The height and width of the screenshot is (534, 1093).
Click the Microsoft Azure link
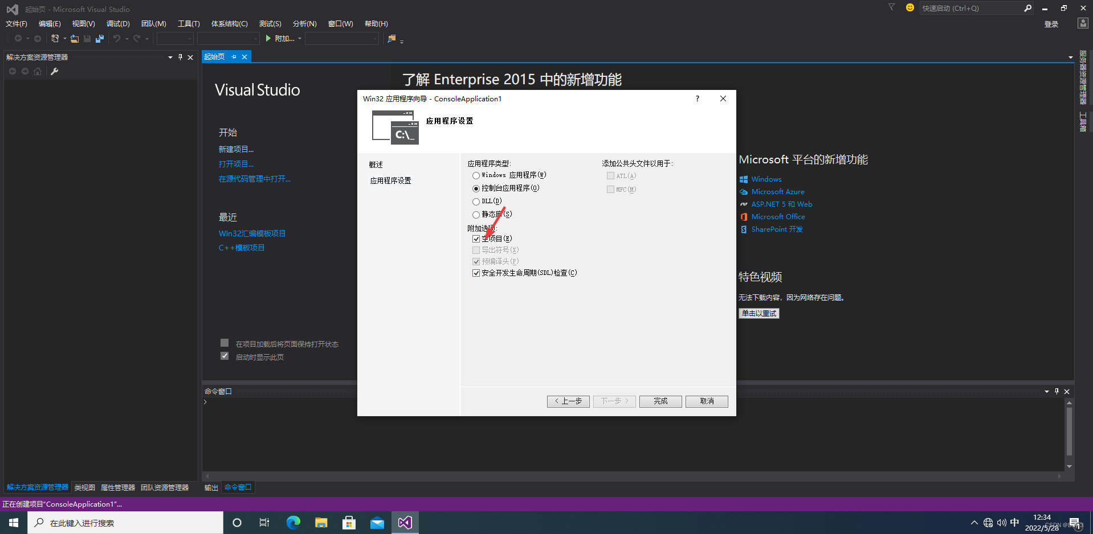pyautogui.click(x=778, y=192)
